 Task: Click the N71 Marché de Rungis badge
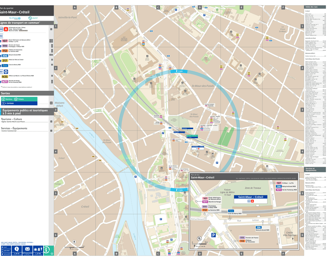point(5,82)
